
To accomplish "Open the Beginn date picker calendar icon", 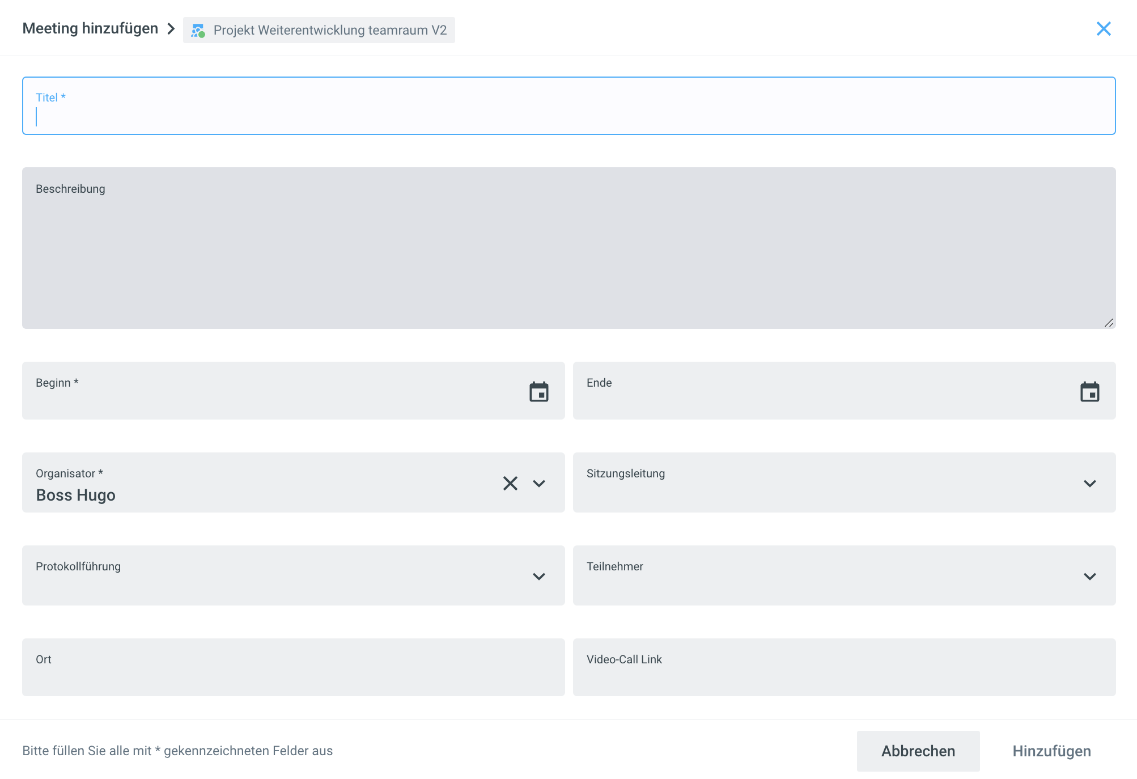I will coord(538,392).
